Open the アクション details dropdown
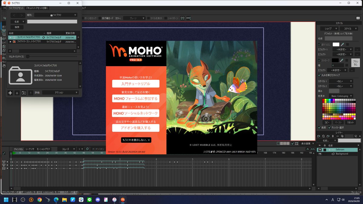The image size is (363, 204). [x=60, y=93]
